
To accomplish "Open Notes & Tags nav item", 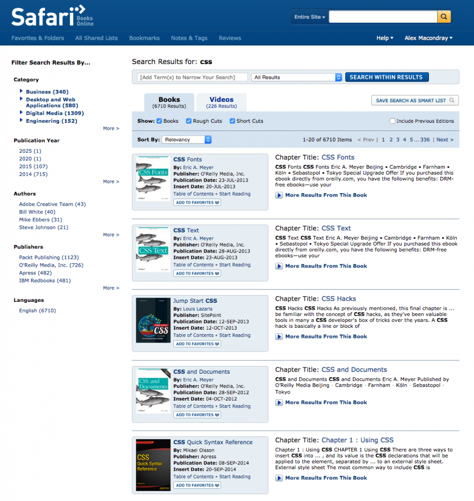I will point(190,38).
